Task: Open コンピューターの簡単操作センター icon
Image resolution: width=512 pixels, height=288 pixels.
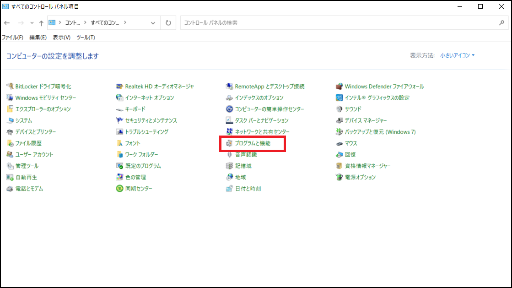Action: point(229,109)
